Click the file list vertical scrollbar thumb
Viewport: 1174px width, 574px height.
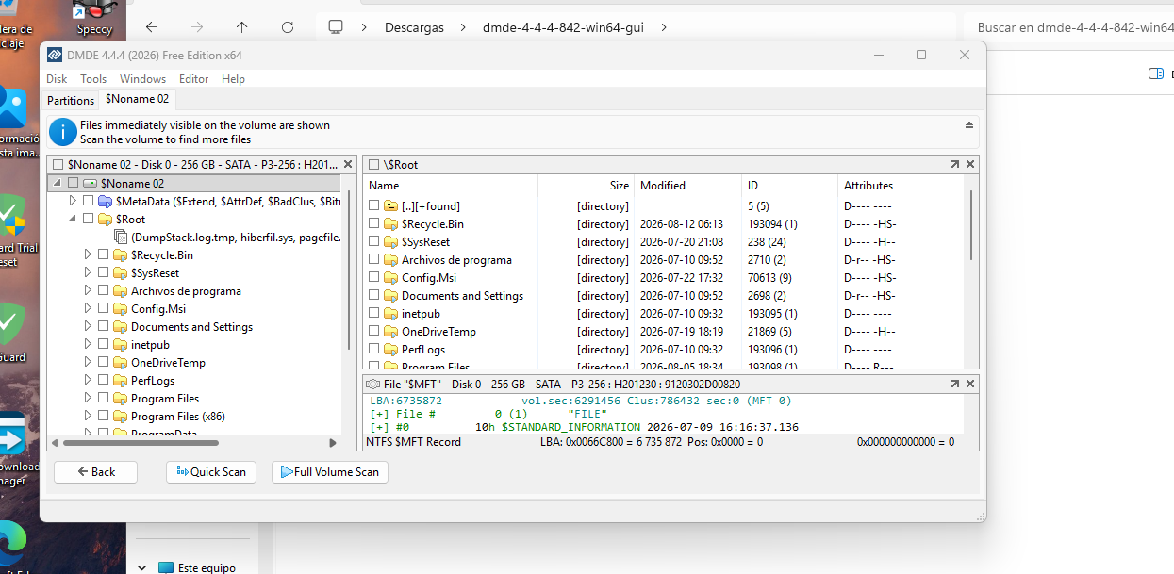pos(971,223)
